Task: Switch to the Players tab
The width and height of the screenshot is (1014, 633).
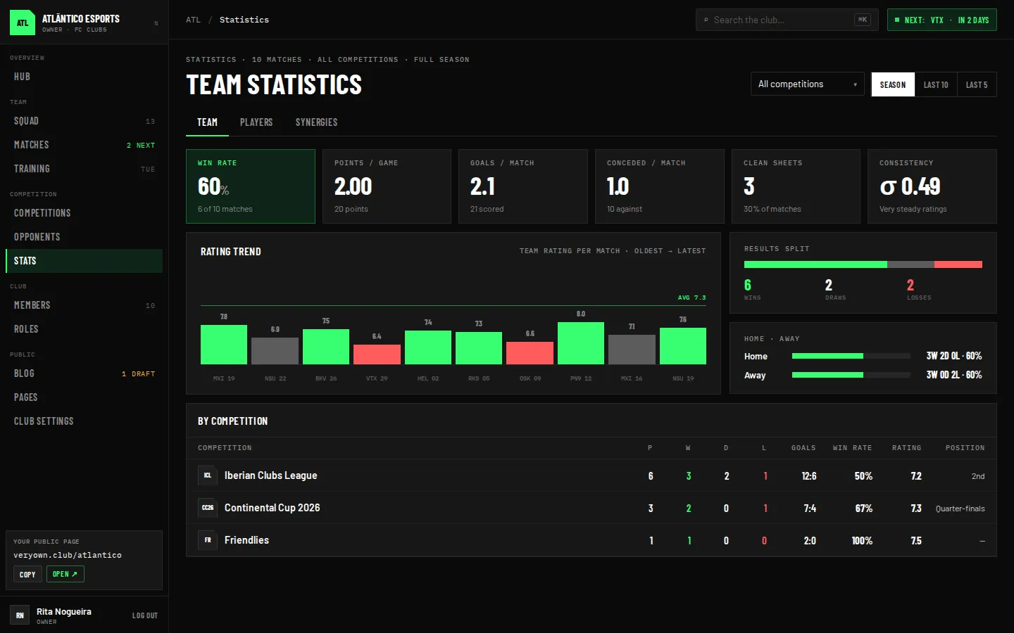Action: click(x=256, y=122)
